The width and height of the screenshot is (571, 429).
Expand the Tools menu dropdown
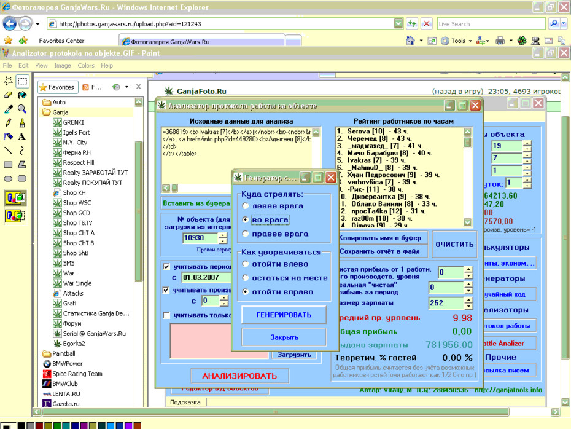(470, 41)
